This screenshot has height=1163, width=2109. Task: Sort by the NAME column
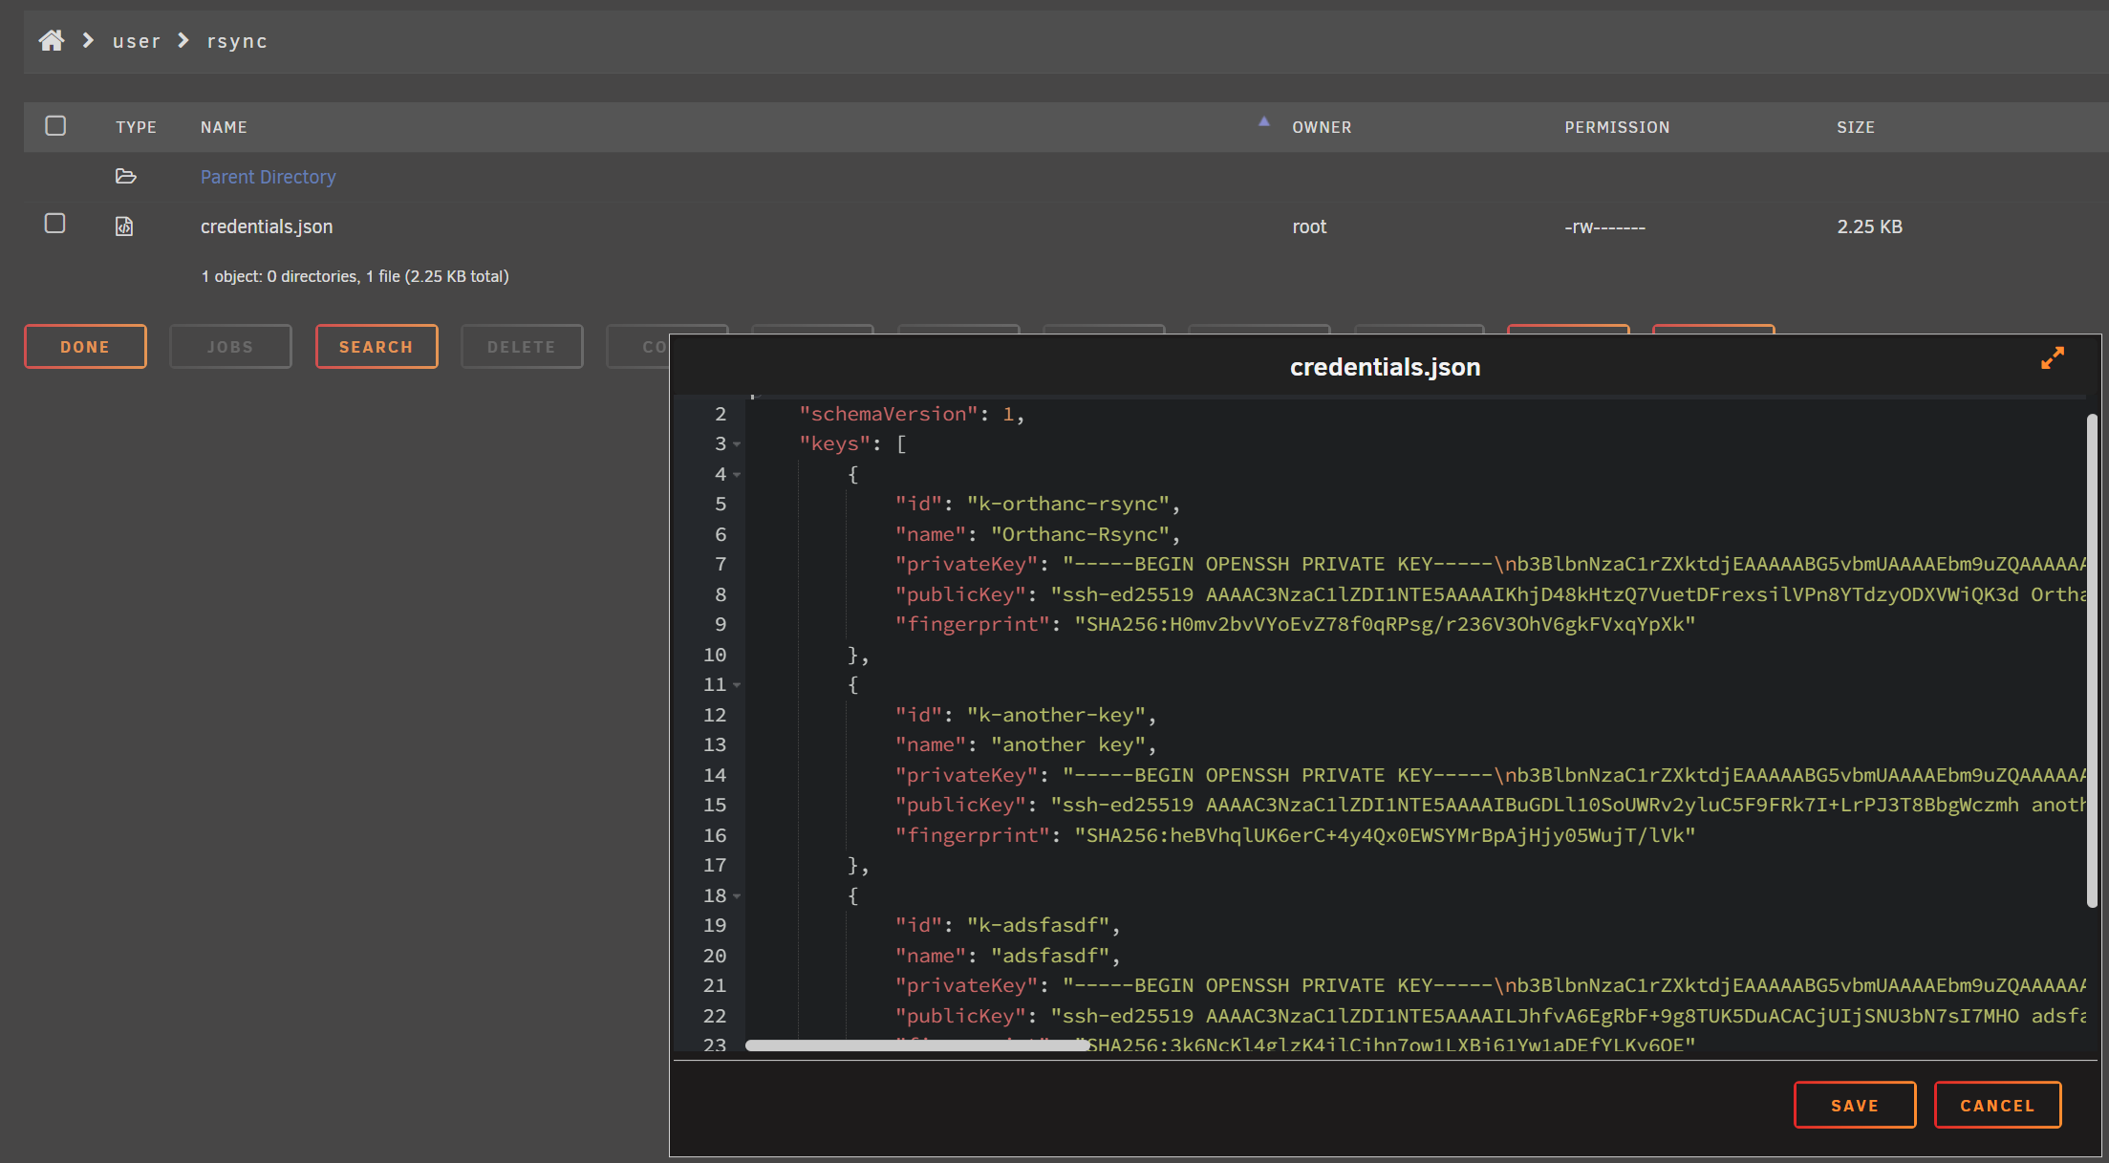(x=224, y=127)
